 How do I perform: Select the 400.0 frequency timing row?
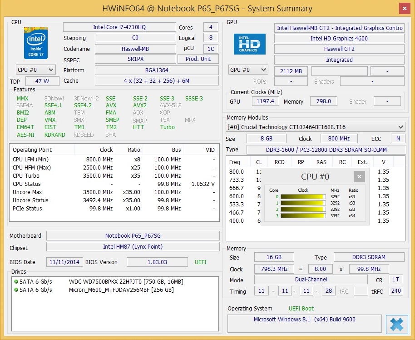click(x=315, y=221)
